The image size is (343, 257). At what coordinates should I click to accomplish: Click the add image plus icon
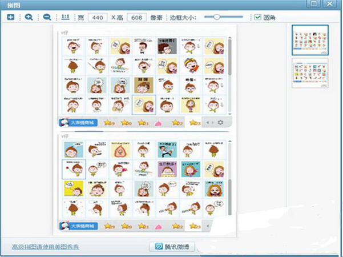pos(10,17)
